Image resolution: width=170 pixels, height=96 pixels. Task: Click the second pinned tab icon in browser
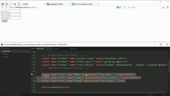click(x=7, y=4)
